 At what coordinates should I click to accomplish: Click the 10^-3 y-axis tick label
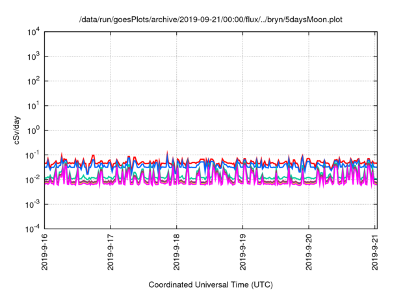tap(32, 205)
